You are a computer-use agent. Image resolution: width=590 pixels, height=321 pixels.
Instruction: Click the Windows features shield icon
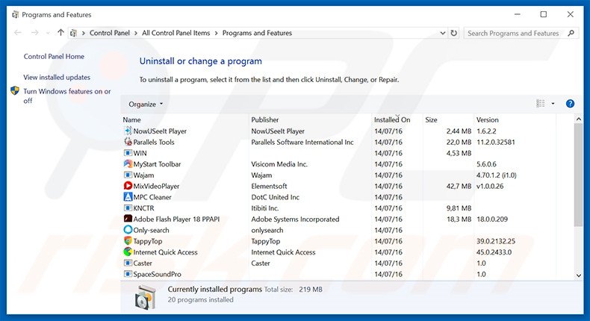(x=15, y=90)
